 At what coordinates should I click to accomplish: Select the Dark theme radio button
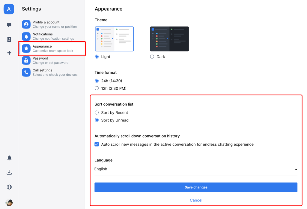[x=152, y=57]
